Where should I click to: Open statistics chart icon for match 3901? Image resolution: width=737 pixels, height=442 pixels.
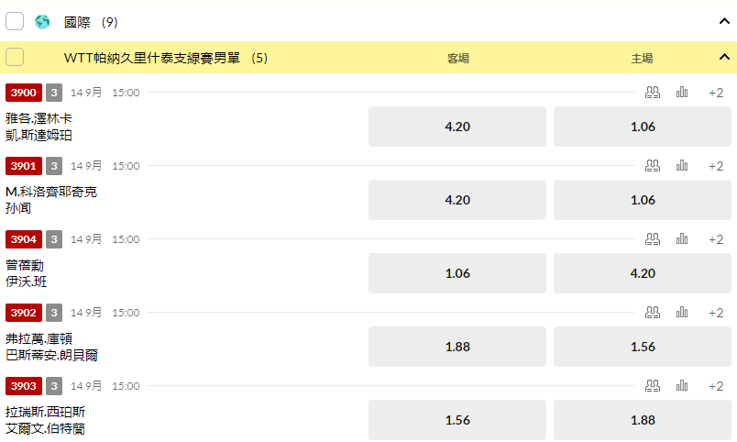point(682,166)
